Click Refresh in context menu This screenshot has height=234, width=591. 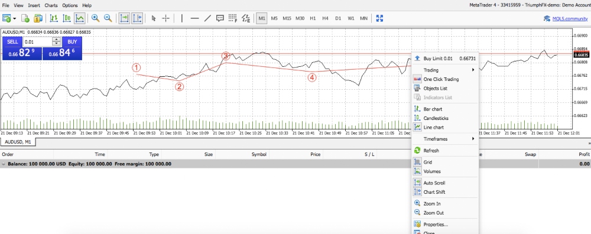click(x=445, y=150)
